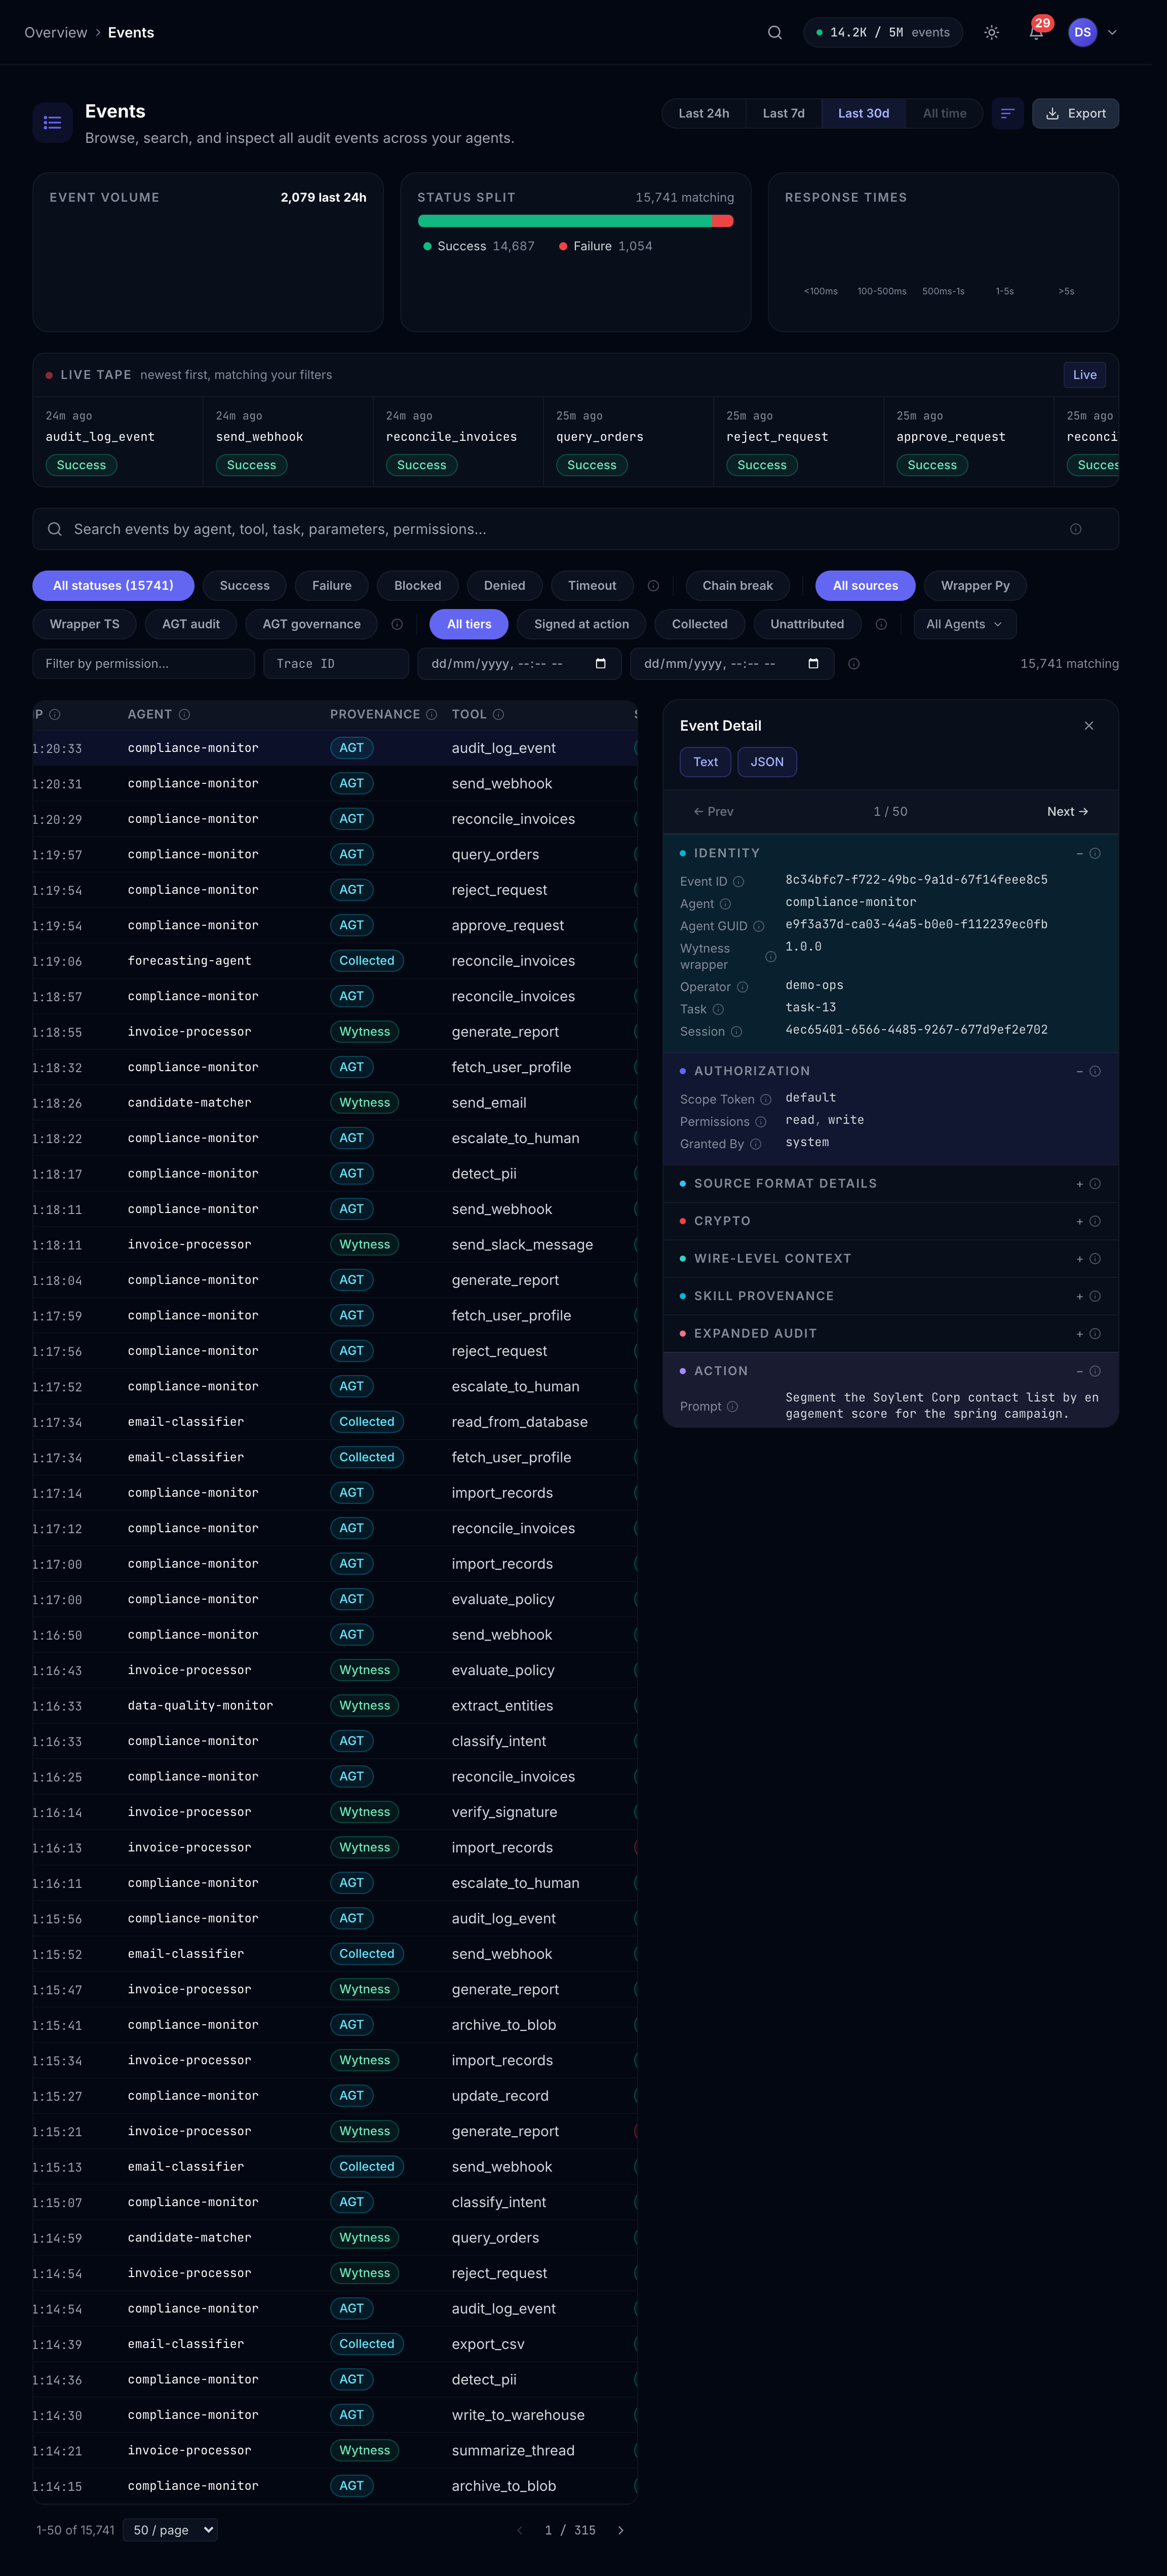Click info icon next to Session
This screenshot has height=2576, width=1167.
point(736,1032)
